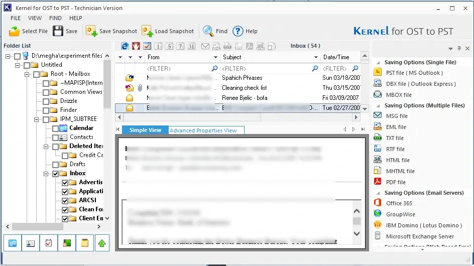Click the EML save icon in message toolbar
The width and height of the screenshot is (474, 266).
pos(216,46)
